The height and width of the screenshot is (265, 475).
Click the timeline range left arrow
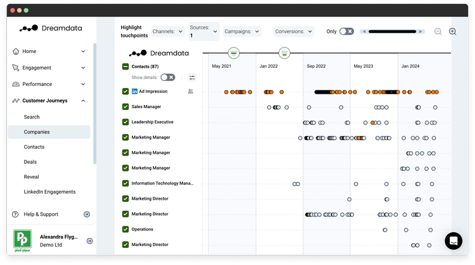pos(364,32)
